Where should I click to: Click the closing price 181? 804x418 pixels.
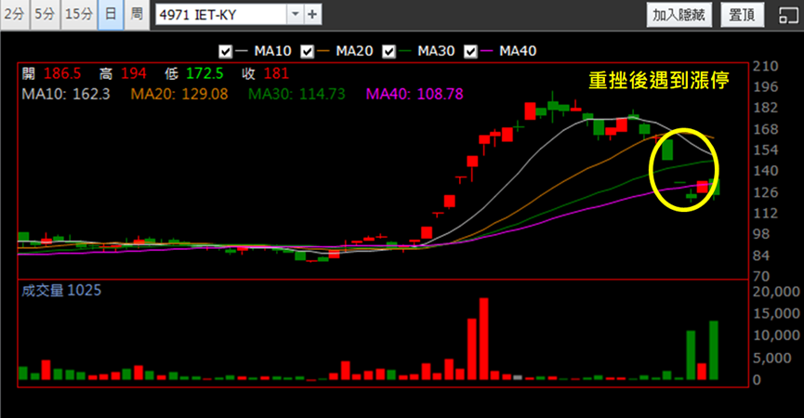click(276, 73)
